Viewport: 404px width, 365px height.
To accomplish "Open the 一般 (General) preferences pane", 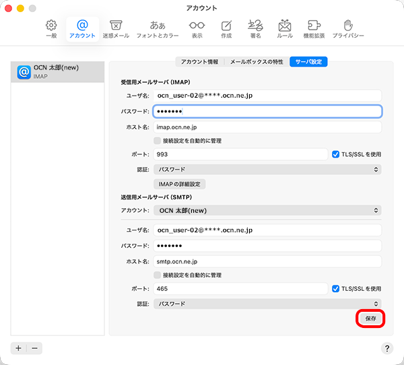I will pyautogui.click(x=51, y=28).
